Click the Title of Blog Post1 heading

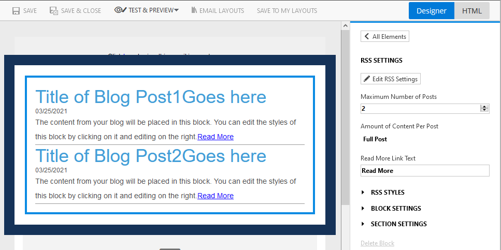pyautogui.click(x=150, y=97)
